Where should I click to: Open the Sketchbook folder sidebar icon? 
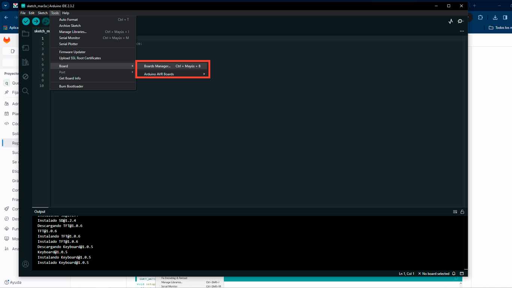coord(25,34)
